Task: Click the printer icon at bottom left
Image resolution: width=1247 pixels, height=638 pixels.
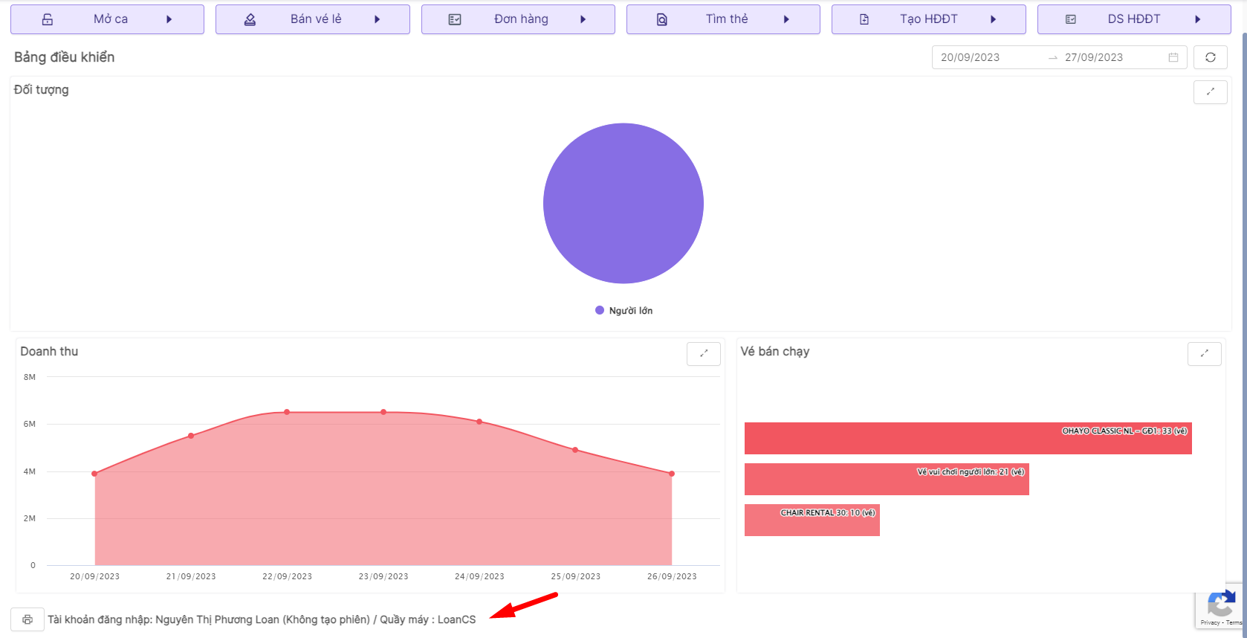Action: click(27, 619)
